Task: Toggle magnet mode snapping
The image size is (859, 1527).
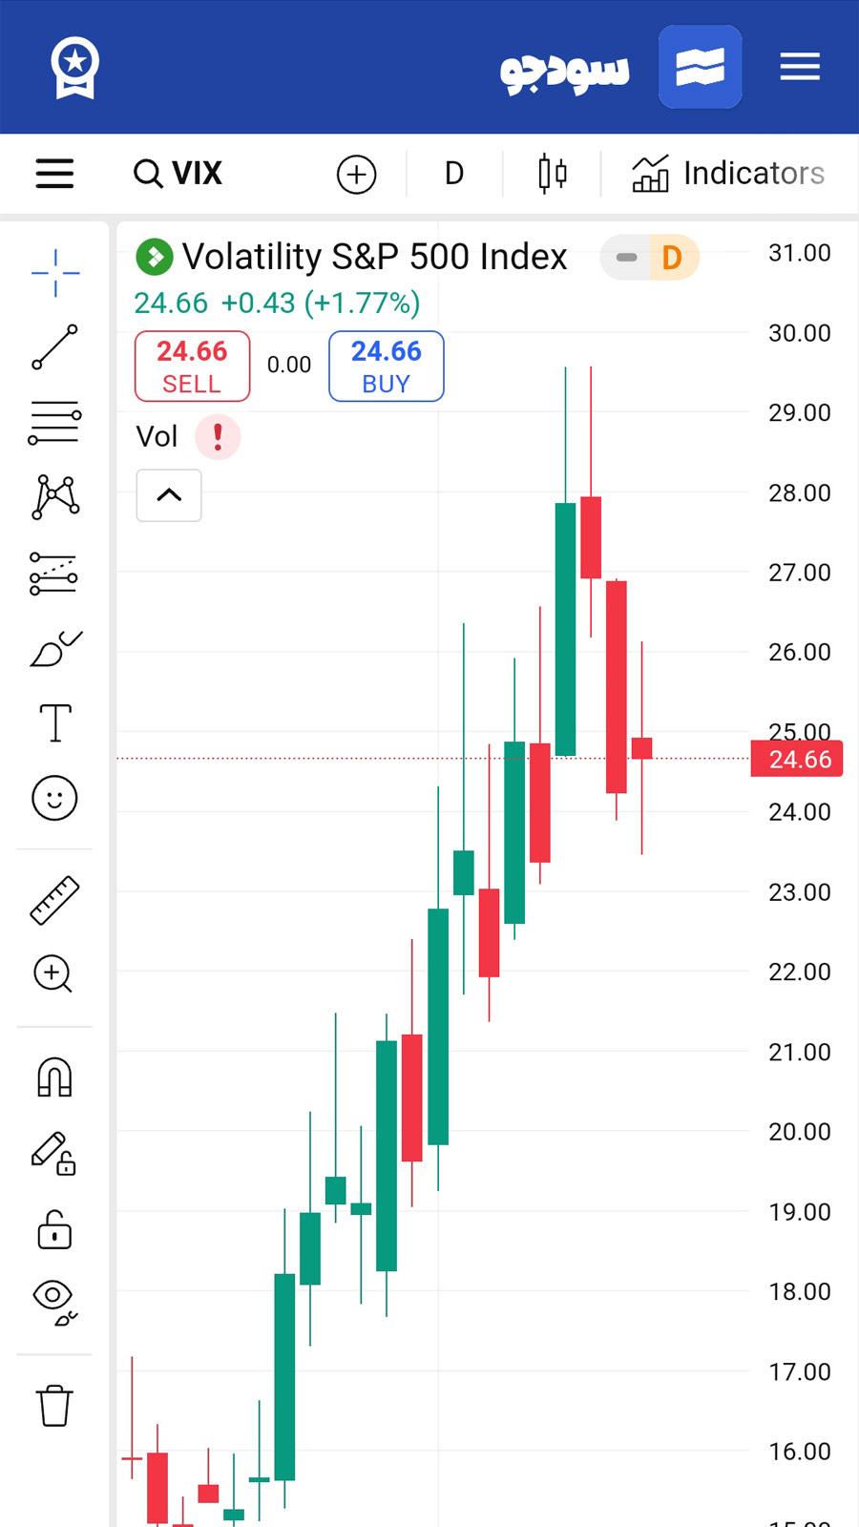Action: coord(54,1077)
